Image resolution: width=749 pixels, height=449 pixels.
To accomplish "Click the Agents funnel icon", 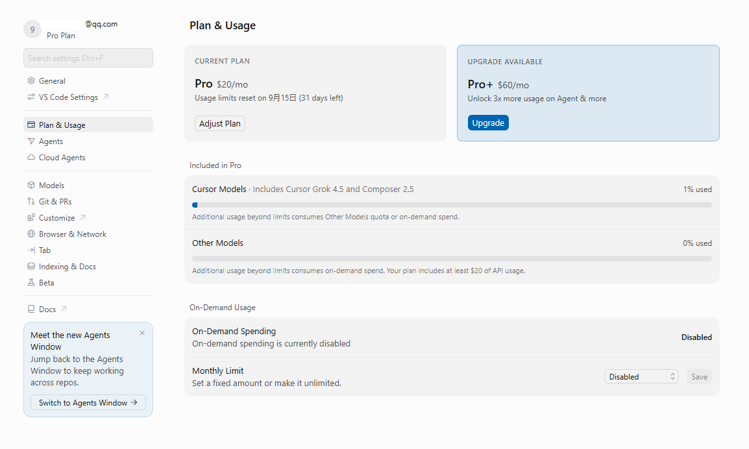I will (31, 141).
